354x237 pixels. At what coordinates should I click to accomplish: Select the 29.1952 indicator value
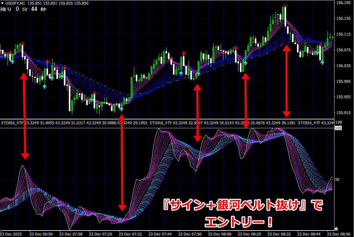pos(140,123)
